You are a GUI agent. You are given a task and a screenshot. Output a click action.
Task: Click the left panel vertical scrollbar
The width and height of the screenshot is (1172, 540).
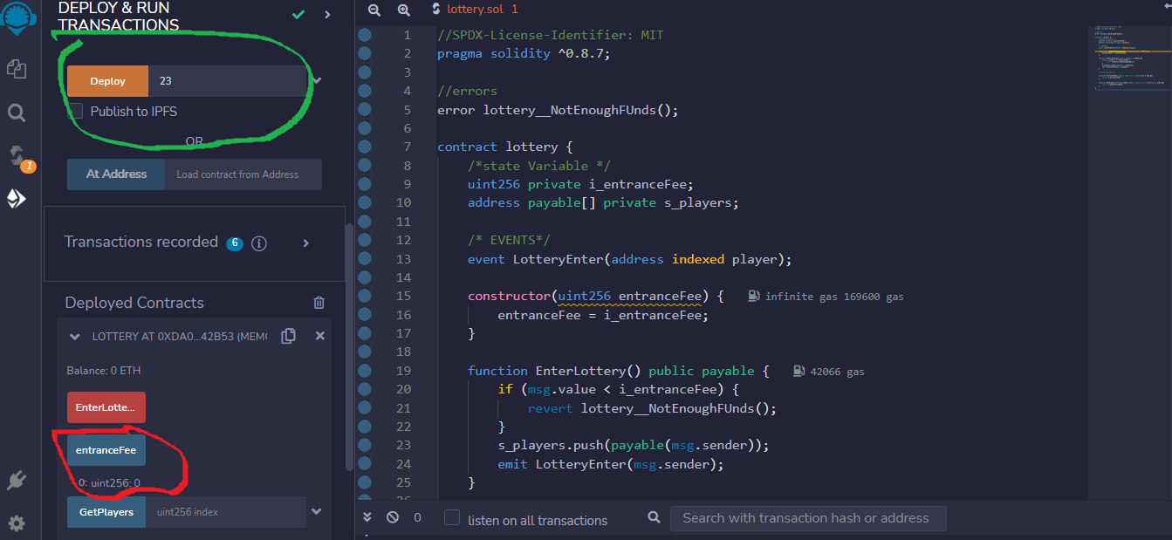click(349, 347)
